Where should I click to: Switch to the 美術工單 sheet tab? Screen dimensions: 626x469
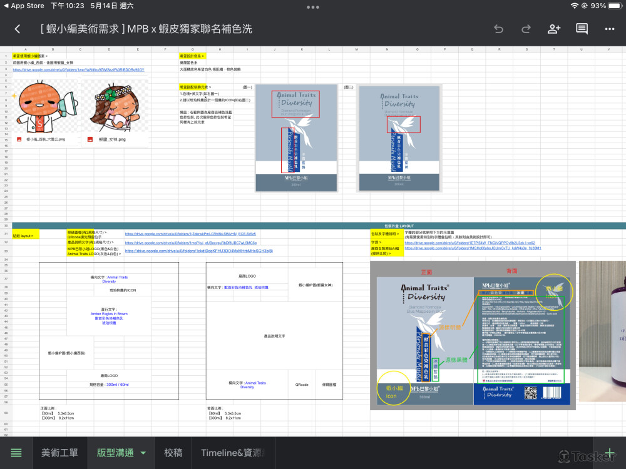[60, 453]
